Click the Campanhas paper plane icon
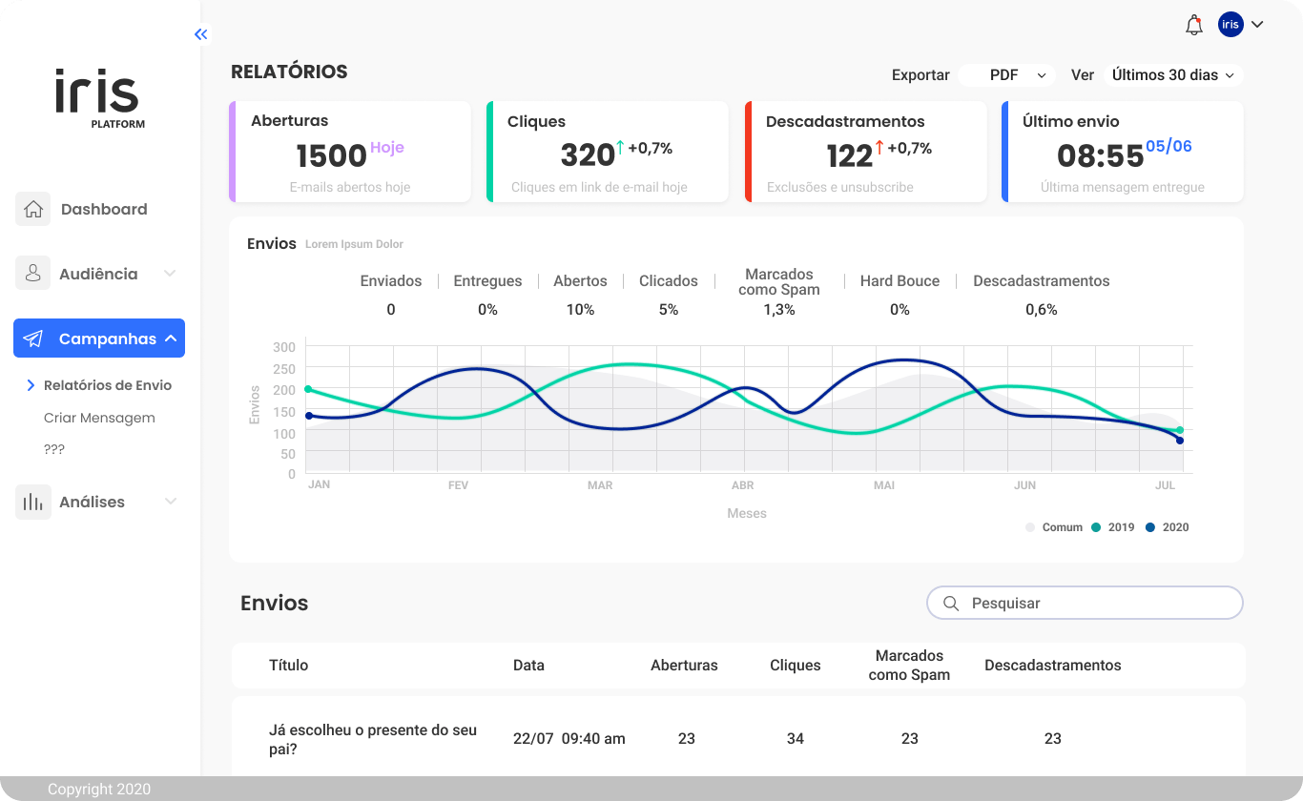The image size is (1303, 801). (x=33, y=339)
